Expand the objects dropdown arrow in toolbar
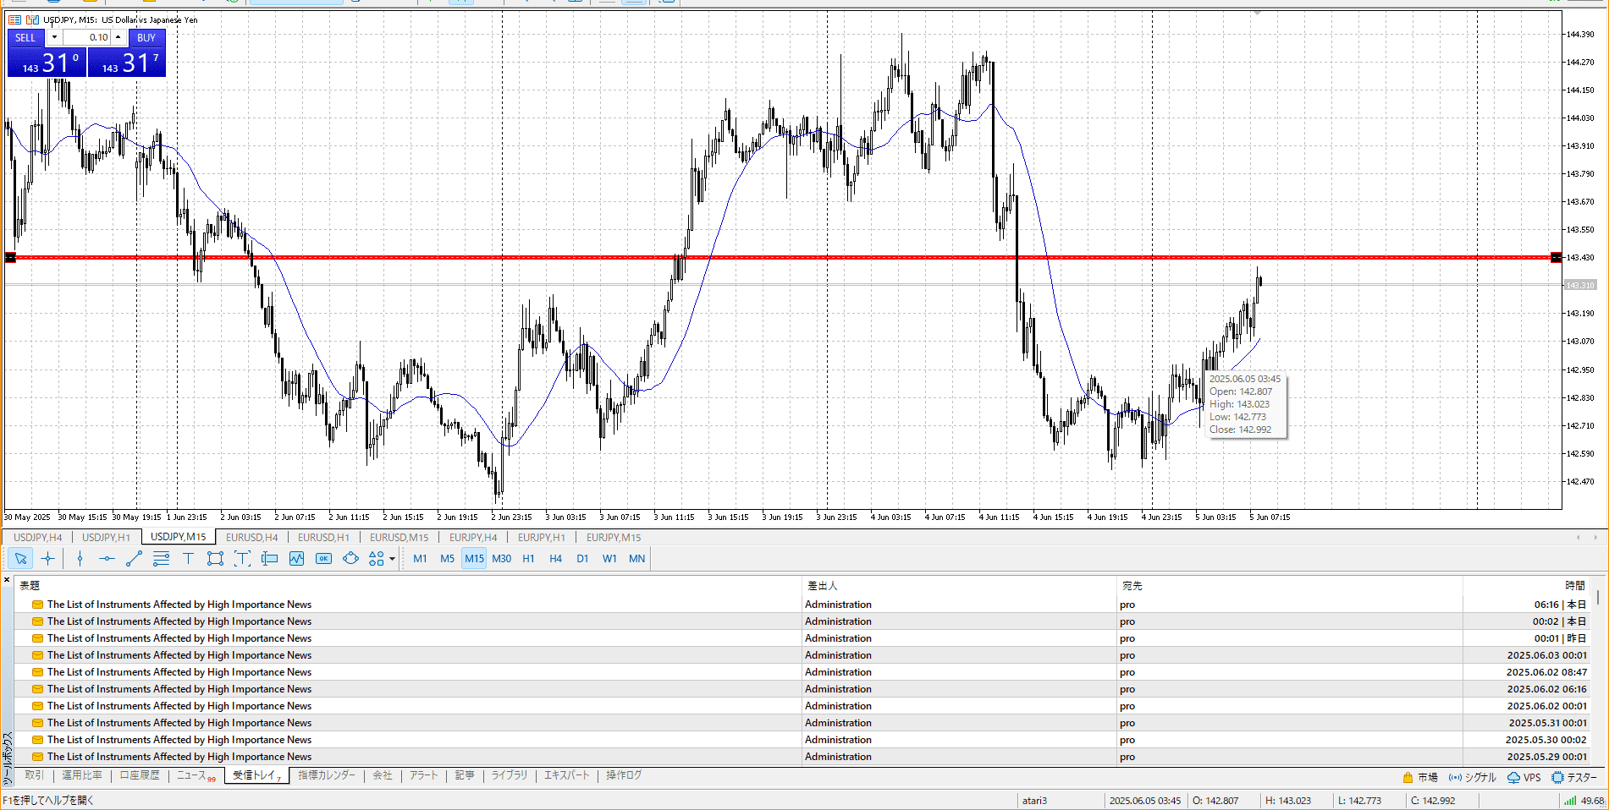The image size is (1609, 810). click(x=392, y=559)
